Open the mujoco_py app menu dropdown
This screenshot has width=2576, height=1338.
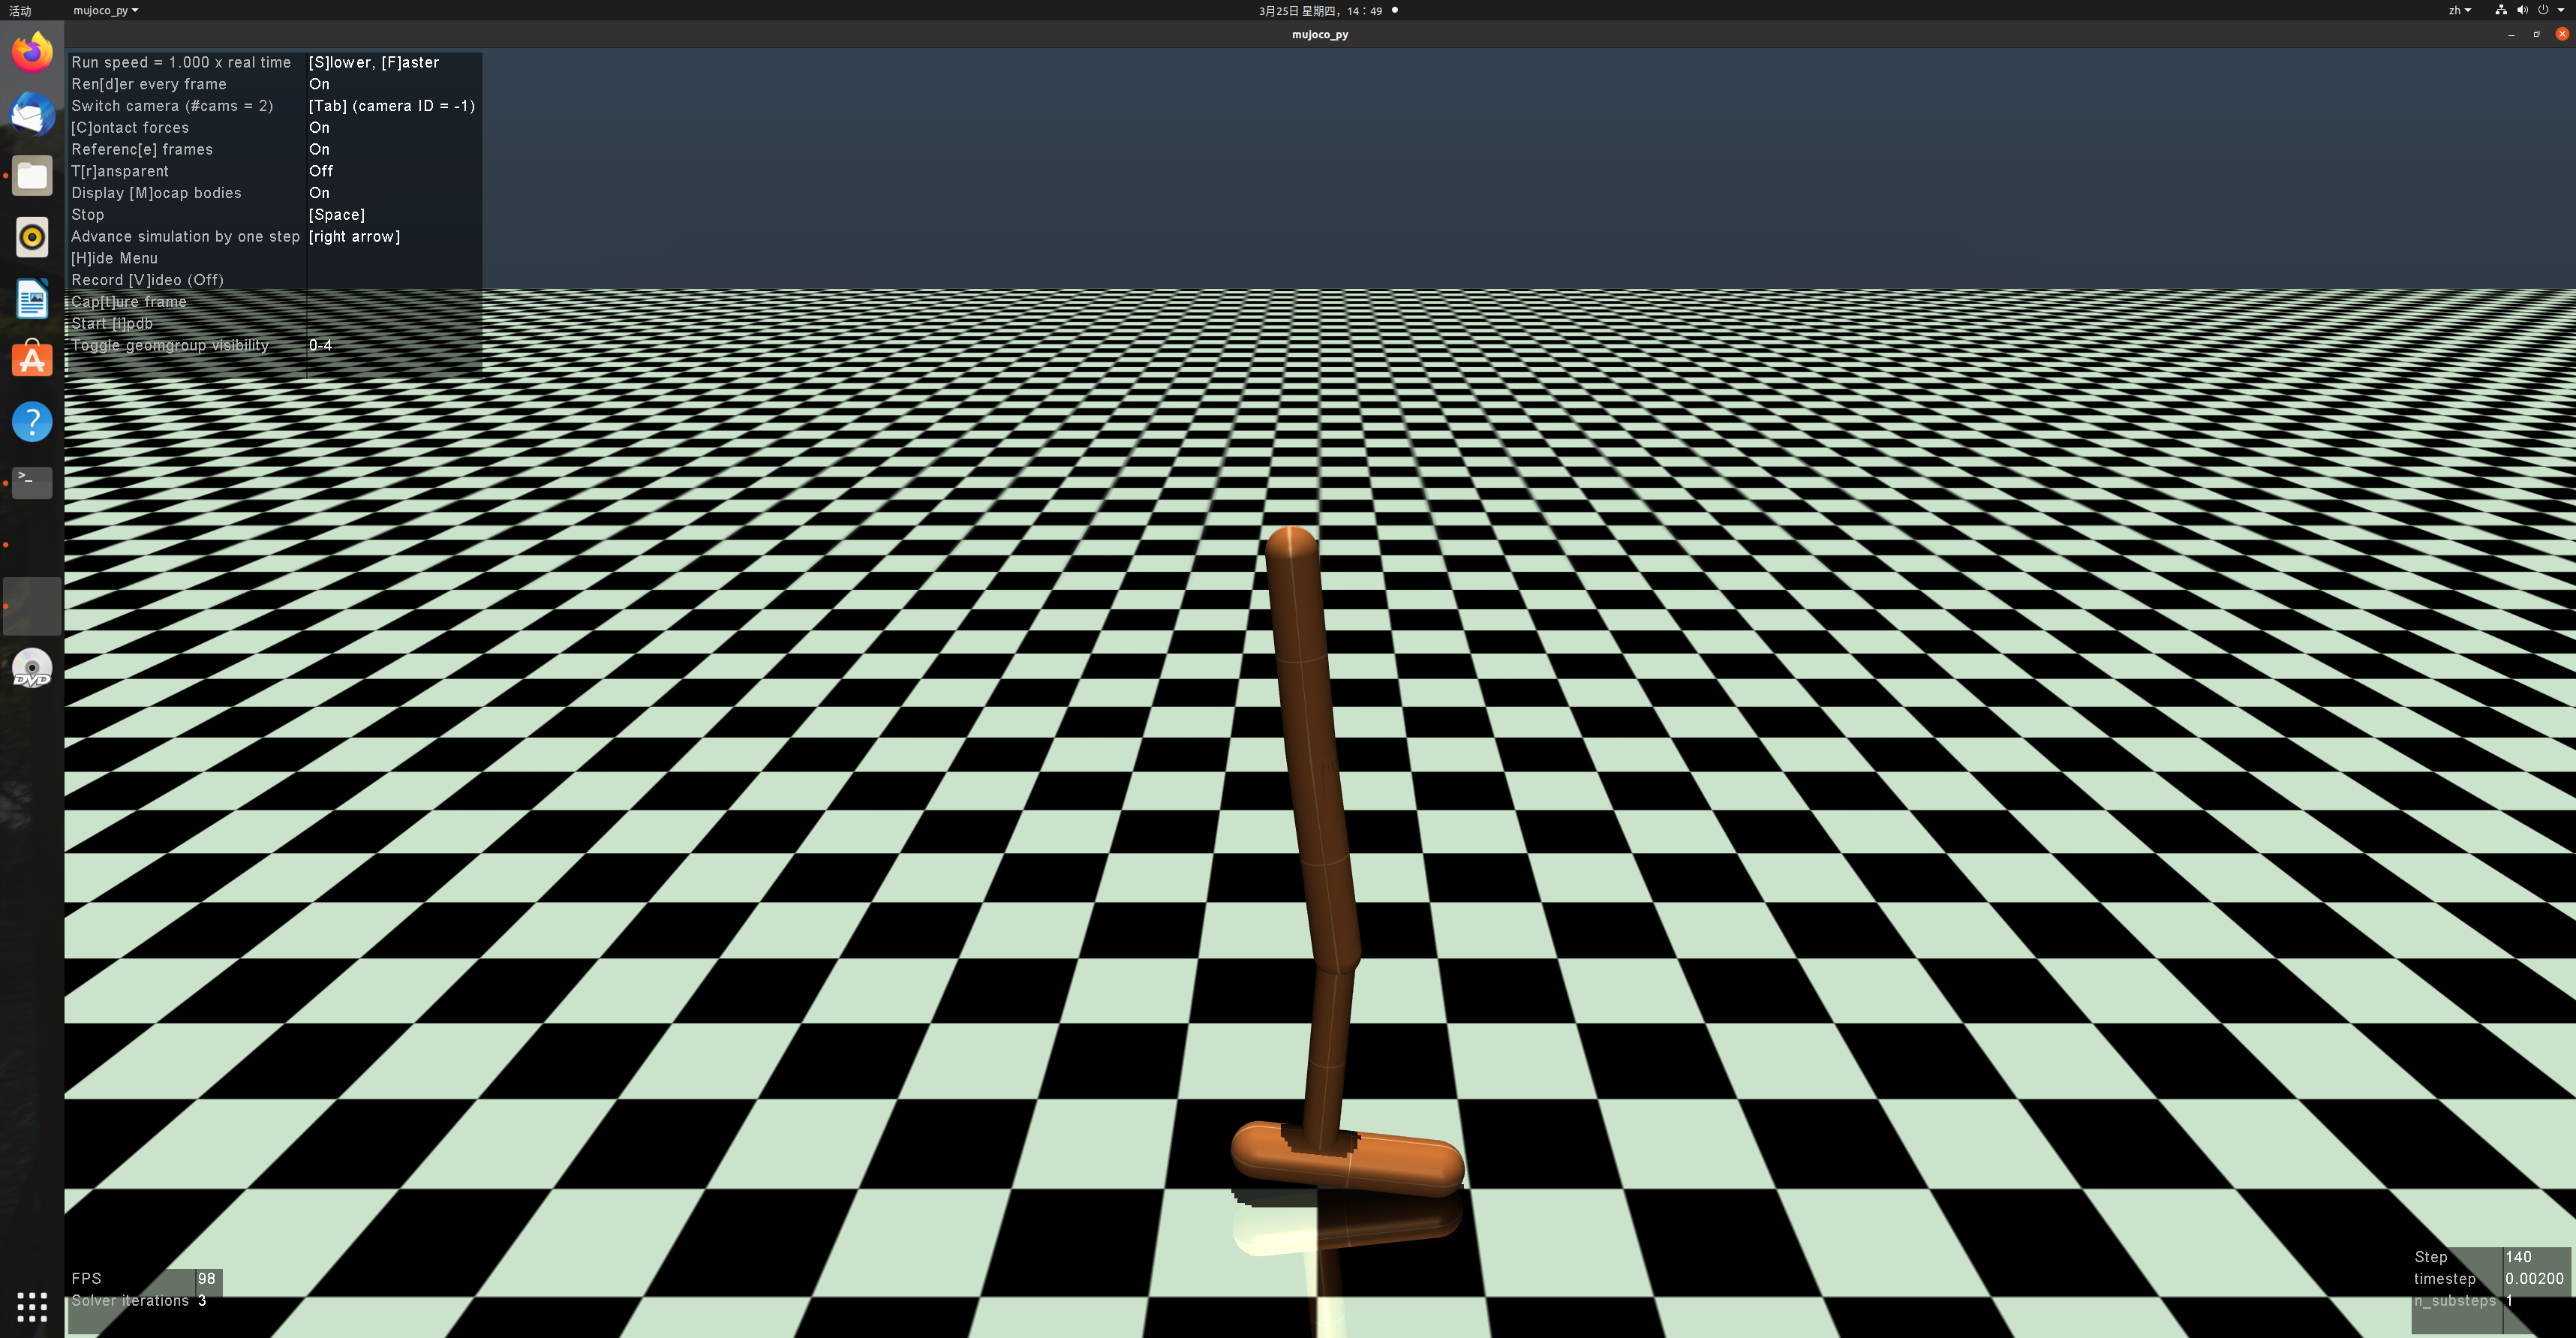(105, 11)
